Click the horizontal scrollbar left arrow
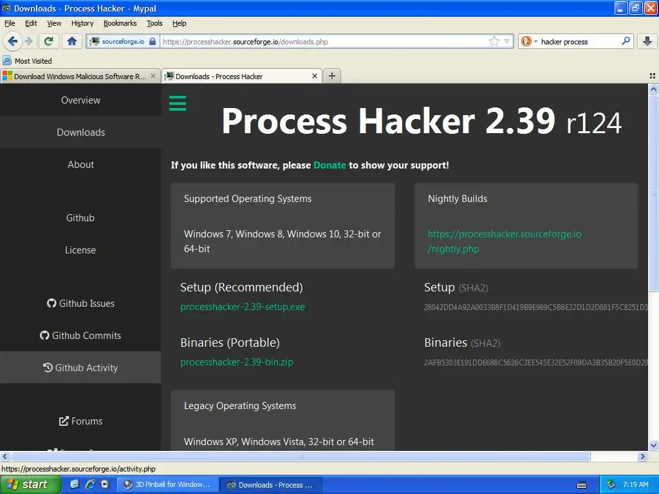Viewport: 659px width, 494px height. (x=5, y=456)
